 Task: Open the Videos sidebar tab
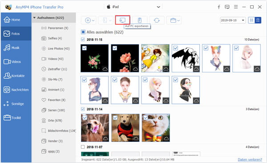tap(16, 62)
